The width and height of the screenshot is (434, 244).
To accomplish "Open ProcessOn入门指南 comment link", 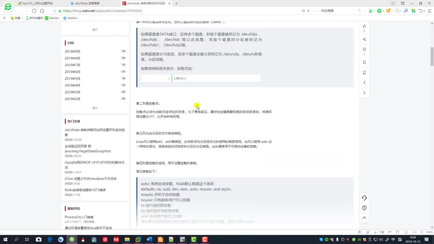I will click(79, 217).
